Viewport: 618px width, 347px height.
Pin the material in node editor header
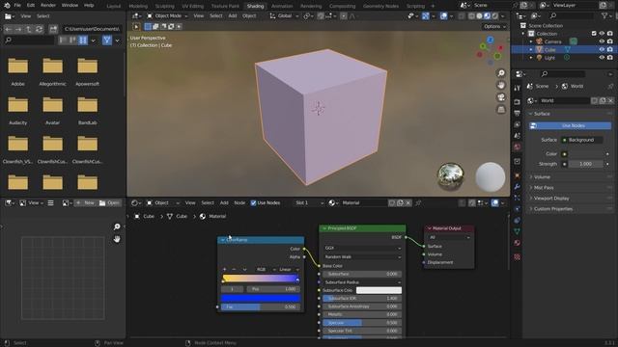click(x=418, y=203)
